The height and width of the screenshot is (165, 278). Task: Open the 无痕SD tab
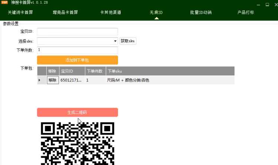click(156, 12)
